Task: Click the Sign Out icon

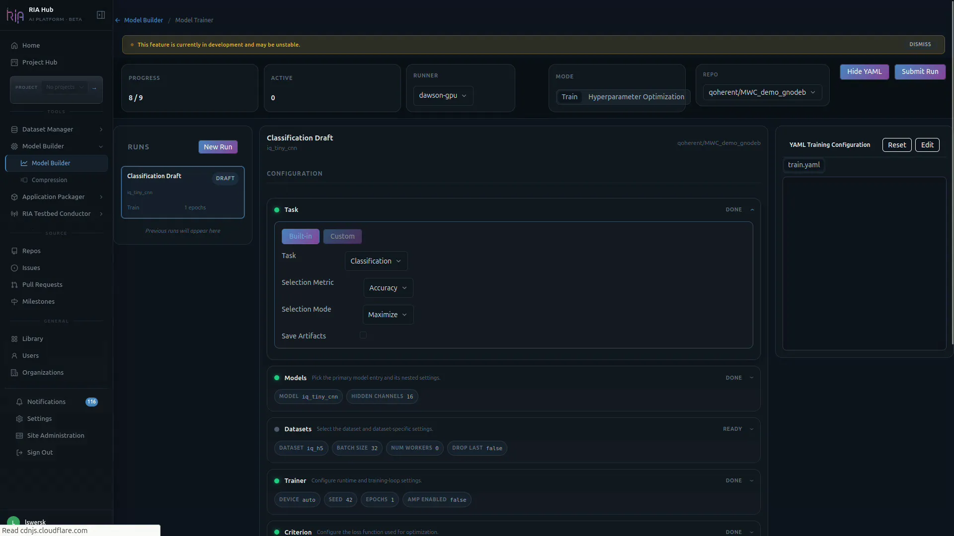Action: 19,453
